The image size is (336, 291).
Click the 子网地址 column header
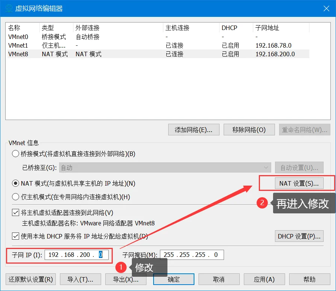pos(267,28)
